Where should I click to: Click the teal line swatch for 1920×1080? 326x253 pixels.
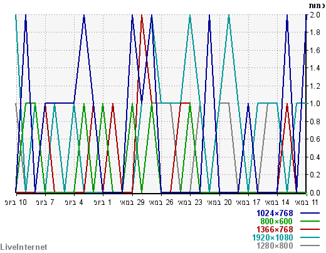click(x=310, y=237)
